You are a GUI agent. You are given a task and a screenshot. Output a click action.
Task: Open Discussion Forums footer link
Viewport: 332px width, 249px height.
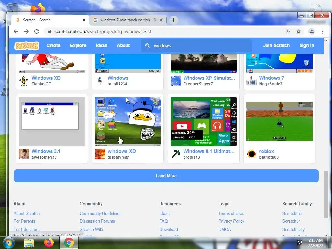point(97,221)
